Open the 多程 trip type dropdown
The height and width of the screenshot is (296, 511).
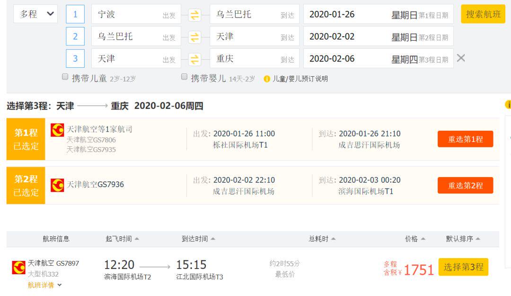coord(35,14)
